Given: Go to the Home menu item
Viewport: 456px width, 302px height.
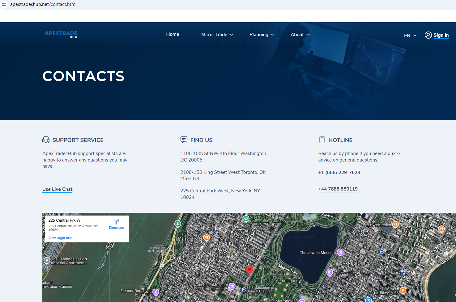Looking at the screenshot, I should click(173, 34).
